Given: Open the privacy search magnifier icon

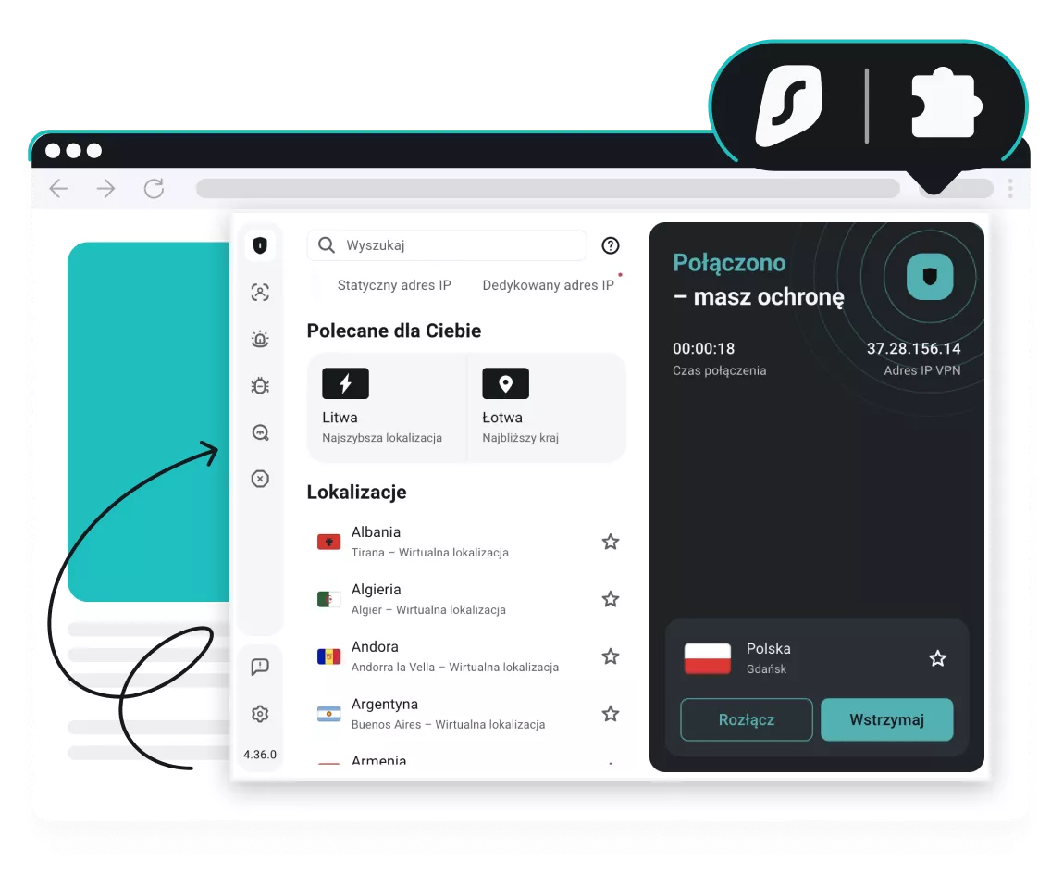Looking at the screenshot, I should [x=260, y=432].
